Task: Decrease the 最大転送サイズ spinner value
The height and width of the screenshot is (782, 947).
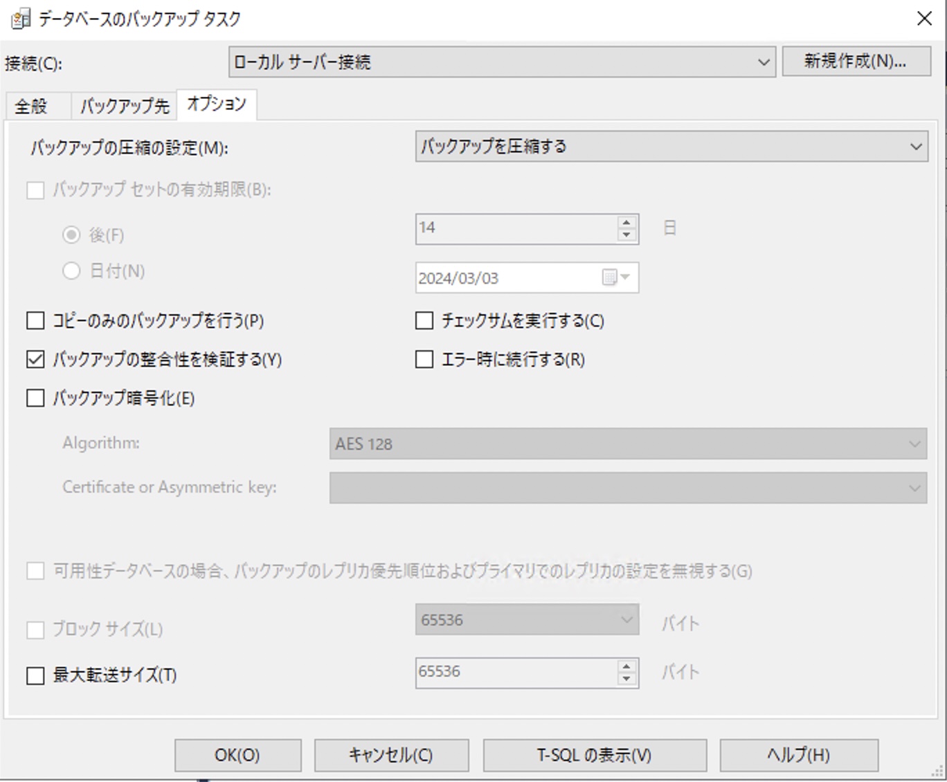Action: click(626, 679)
